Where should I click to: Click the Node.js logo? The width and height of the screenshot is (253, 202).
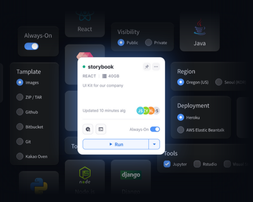click(85, 175)
